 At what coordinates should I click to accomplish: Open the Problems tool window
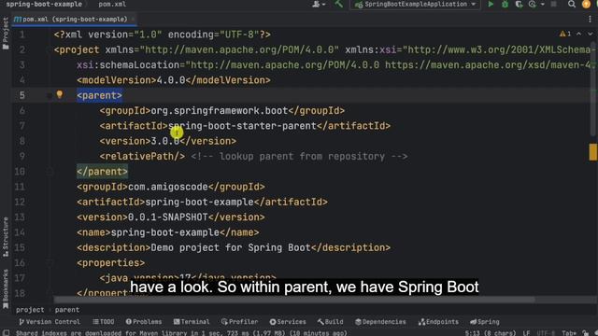pos(144,322)
